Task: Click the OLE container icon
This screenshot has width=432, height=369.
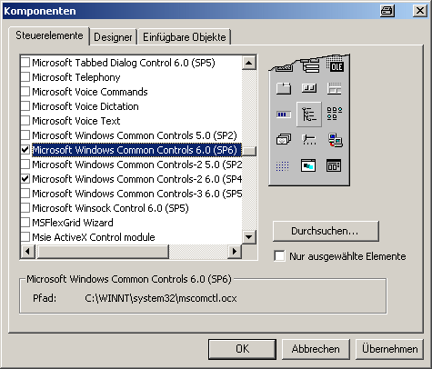Action: click(x=335, y=65)
